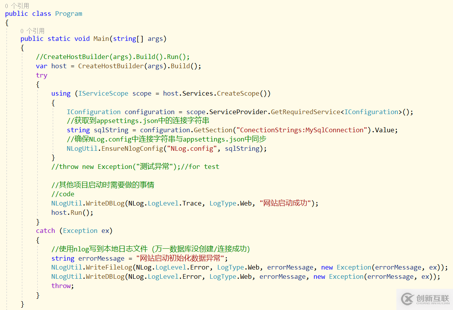453x310 pixels.
Task: Click the "0 个引用" CodeLens above Program class
Action: 16,5
